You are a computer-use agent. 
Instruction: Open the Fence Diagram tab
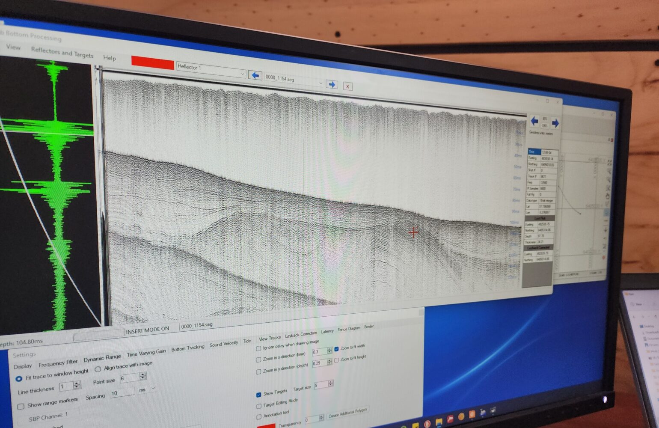pos(349,329)
